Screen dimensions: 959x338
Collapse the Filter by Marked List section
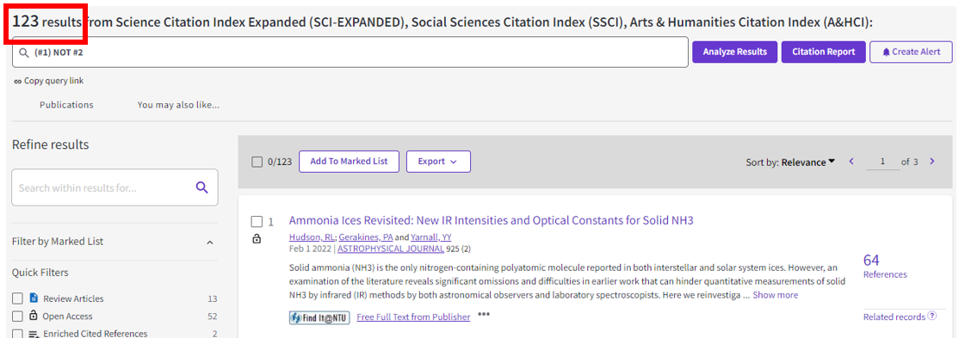pos(210,242)
